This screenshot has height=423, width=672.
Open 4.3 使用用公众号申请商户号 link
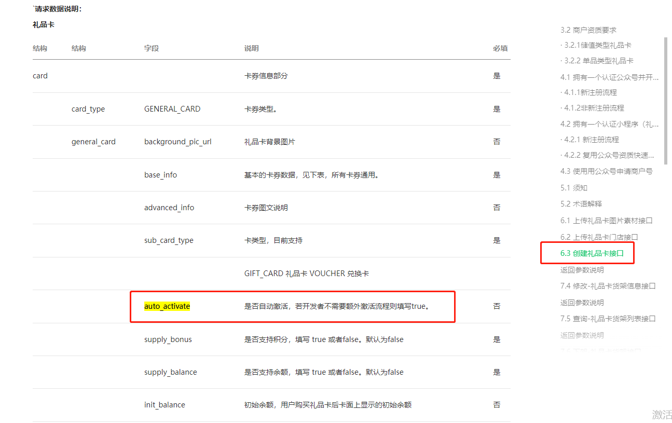607,171
